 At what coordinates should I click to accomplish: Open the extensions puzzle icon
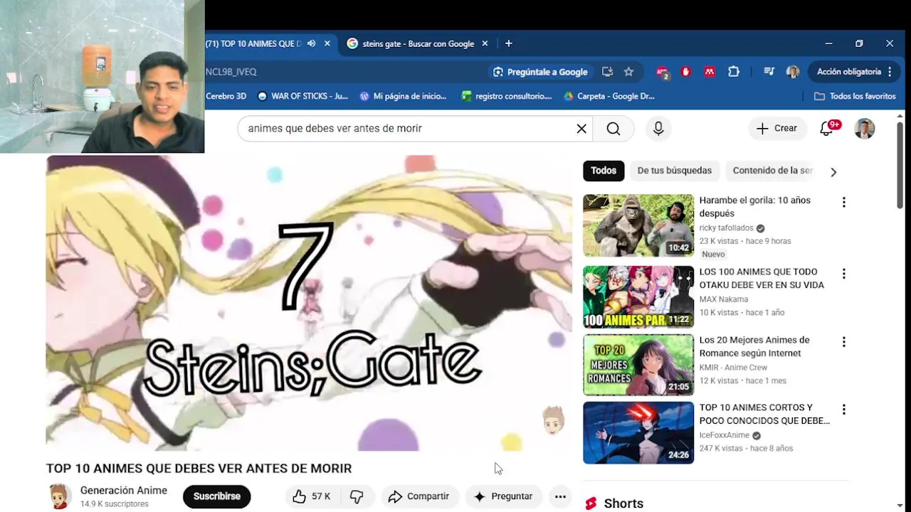coord(734,72)
